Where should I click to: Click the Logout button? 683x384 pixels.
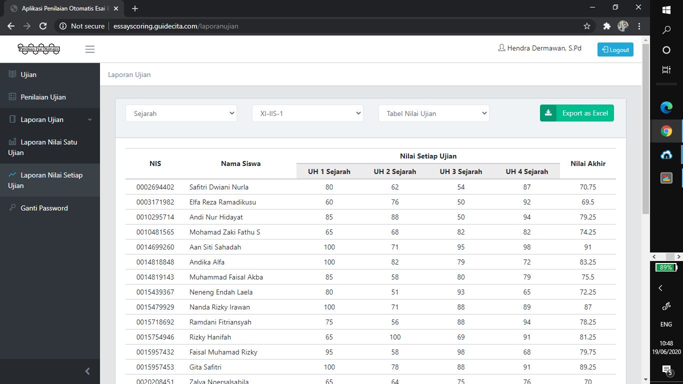point(615,49)
